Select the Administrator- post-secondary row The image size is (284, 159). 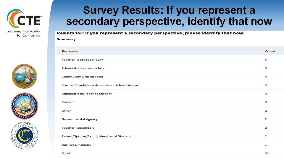click(x=87, y=94)
